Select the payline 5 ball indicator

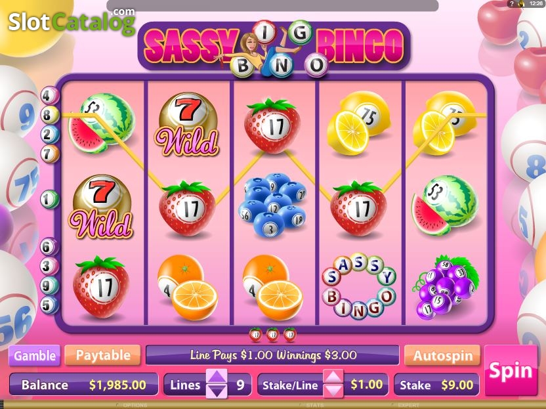point(49,305)
